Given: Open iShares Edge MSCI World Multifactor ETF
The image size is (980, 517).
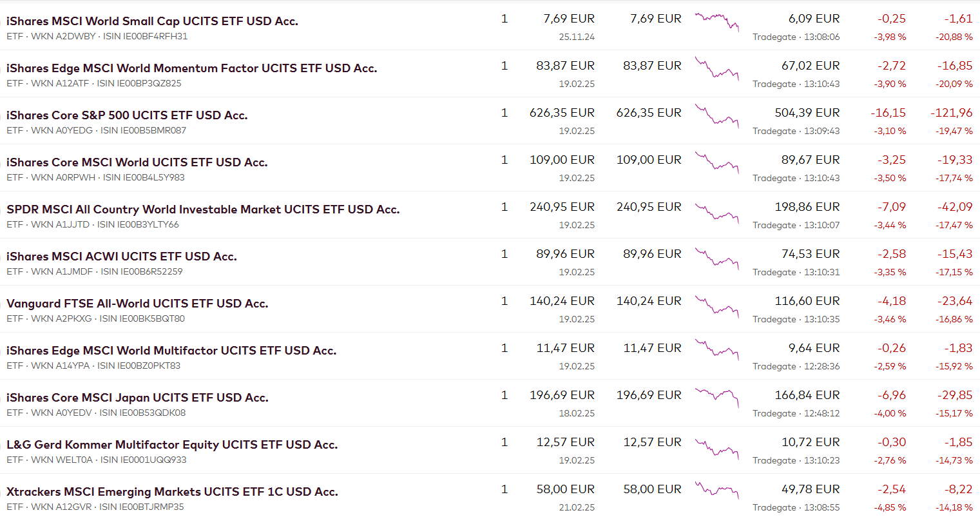Looking at the screenshot, I should click(x=171, y=351).
